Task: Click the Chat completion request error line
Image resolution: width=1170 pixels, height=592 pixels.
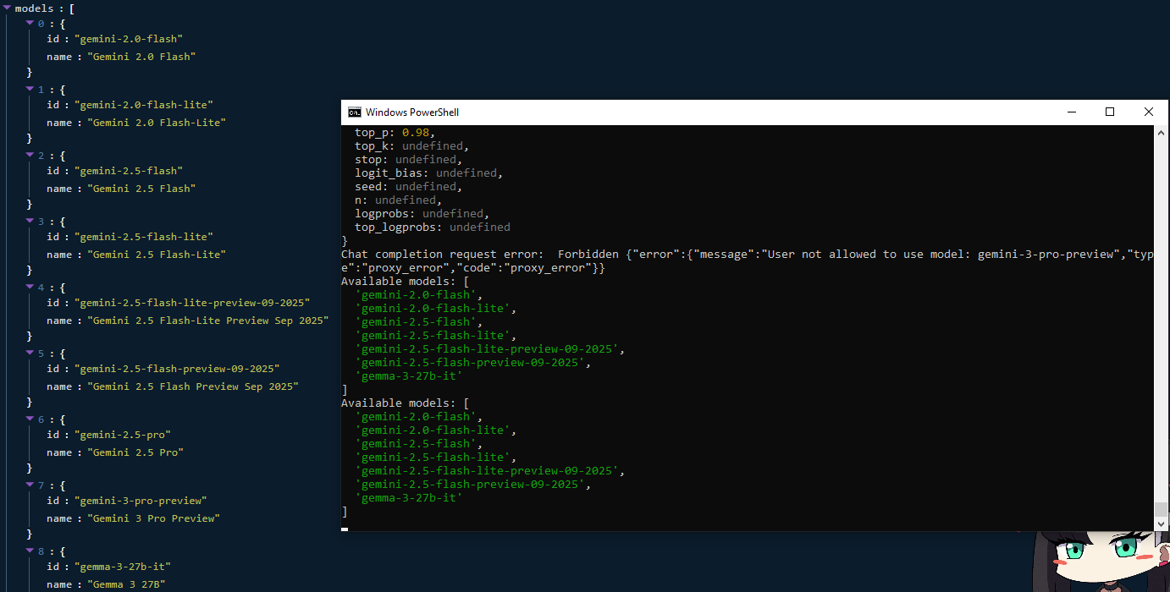Action: point(747,261)
